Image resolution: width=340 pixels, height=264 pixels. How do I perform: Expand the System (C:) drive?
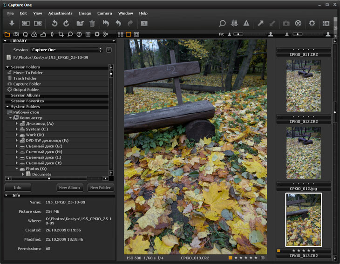(17, 129)
